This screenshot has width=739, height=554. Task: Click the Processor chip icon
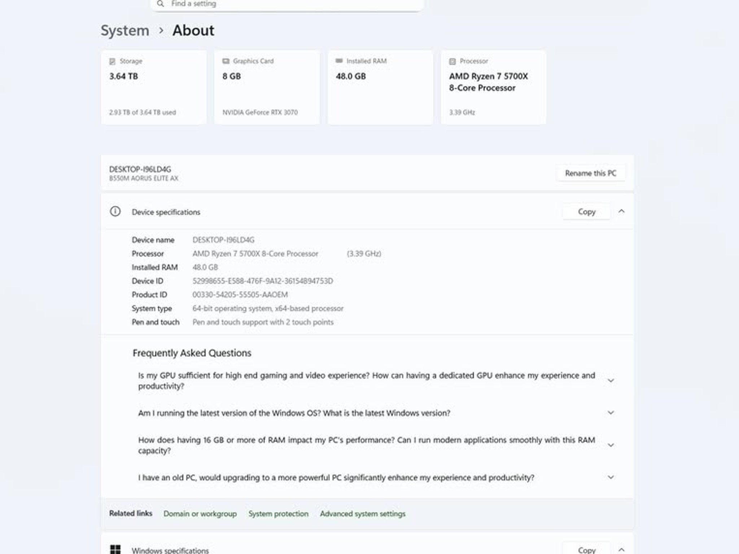[452, 61]
